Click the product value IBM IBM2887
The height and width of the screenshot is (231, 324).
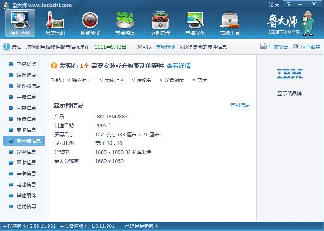pyautogui.click(x=111, y=117)
